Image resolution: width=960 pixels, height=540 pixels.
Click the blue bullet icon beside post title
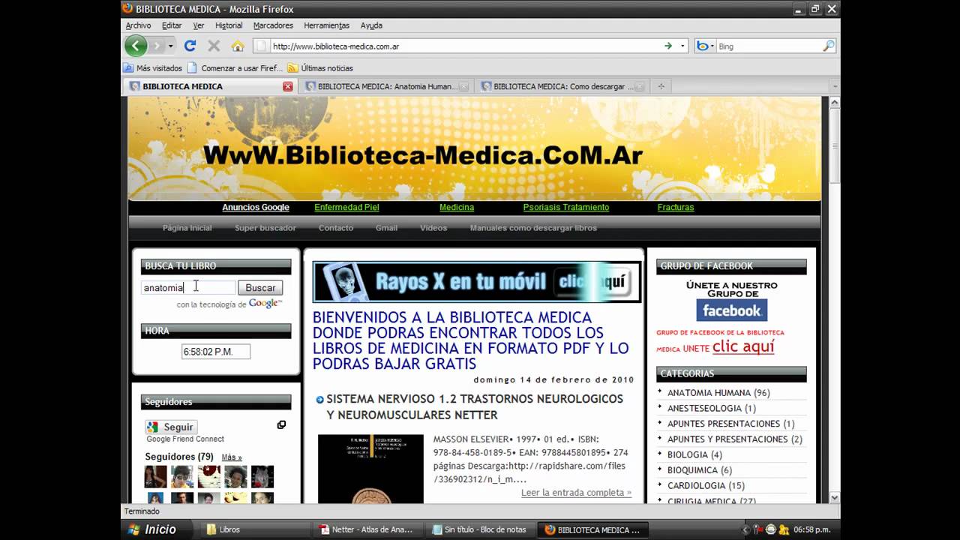tap(319, 400)
